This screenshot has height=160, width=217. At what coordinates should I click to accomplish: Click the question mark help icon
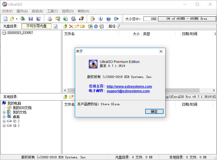pos(108,19)
